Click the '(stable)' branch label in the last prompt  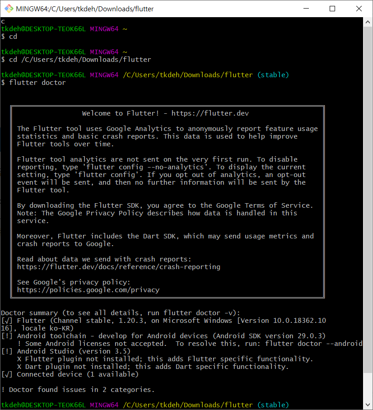coord(273,405)
